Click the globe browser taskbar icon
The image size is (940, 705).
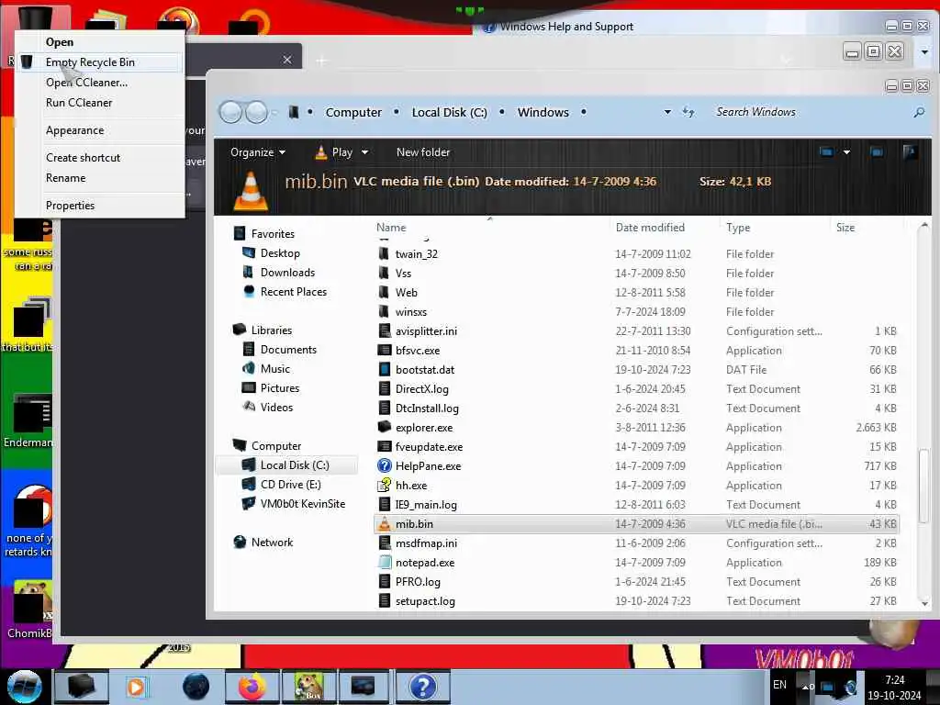pyautogui.click(x=196, y=687)
